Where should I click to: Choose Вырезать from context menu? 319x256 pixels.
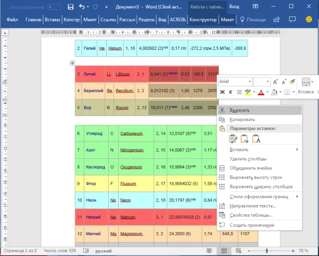pyautogui.click(x=260, y=111)
